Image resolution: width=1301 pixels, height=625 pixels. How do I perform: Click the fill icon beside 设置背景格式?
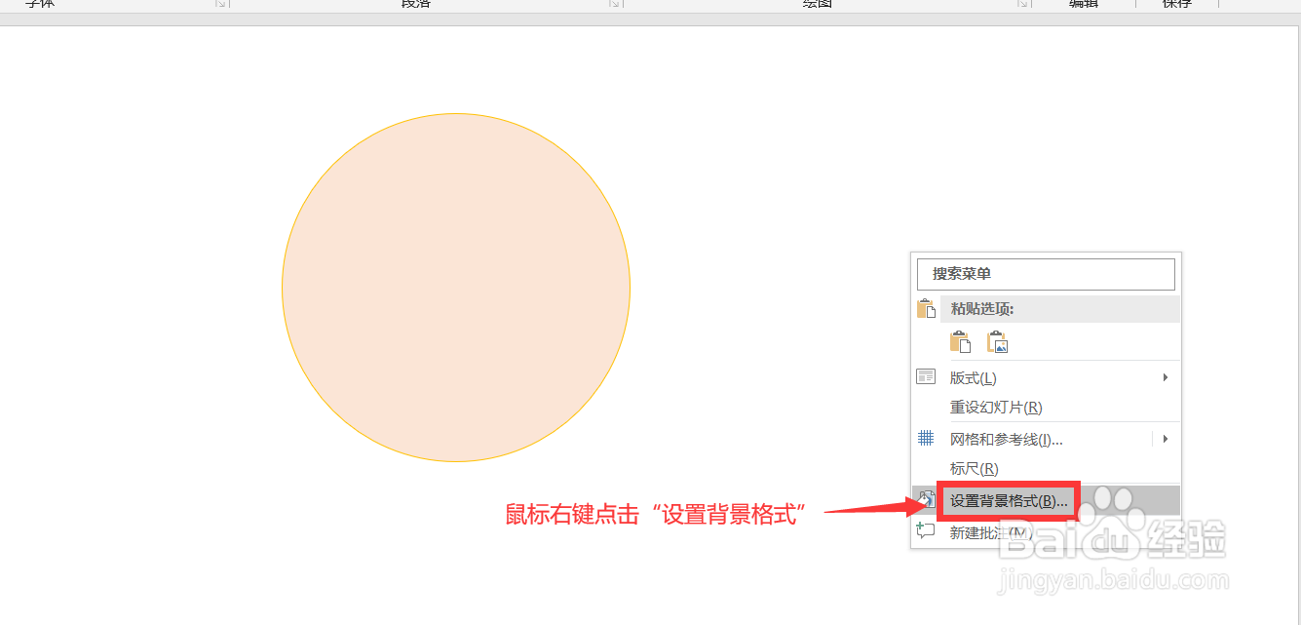(x=926, y=498)
